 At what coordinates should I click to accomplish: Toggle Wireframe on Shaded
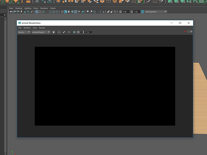72,12
